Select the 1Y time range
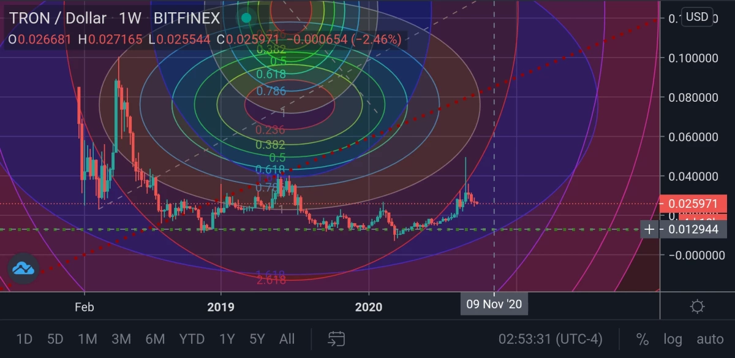The width and height of the screenshot is (735, 358). point(227,338)
